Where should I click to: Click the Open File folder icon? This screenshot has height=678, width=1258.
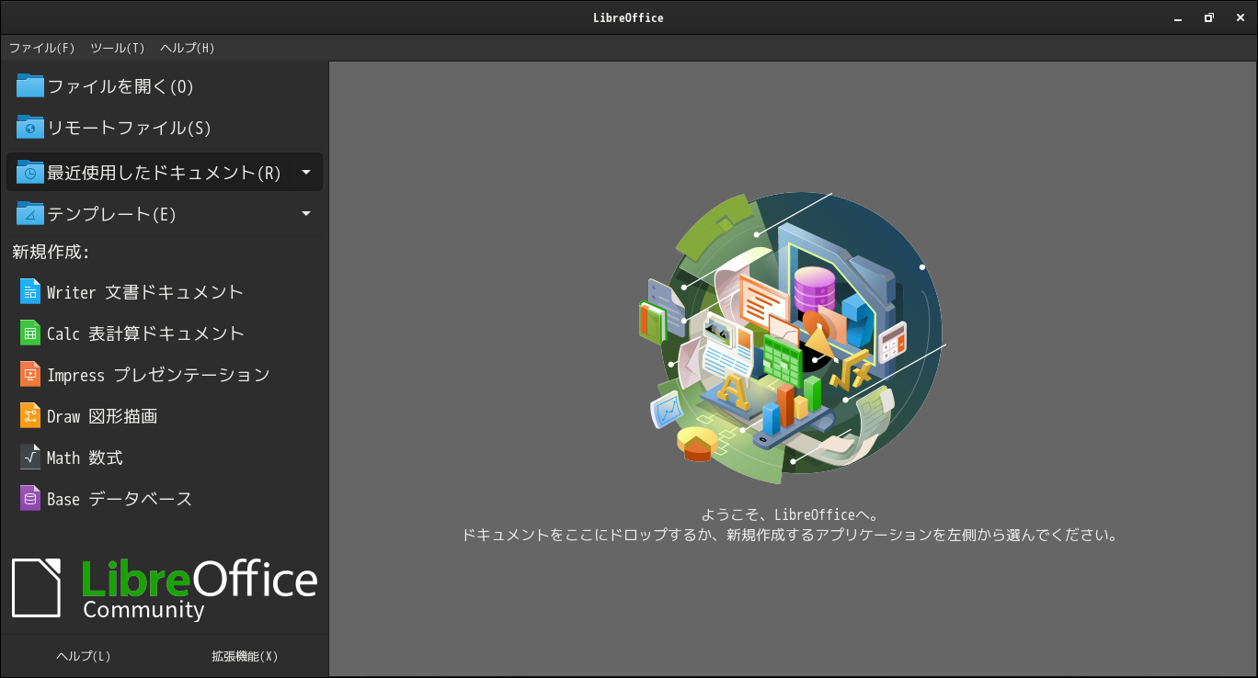click(x=30, y=85)
